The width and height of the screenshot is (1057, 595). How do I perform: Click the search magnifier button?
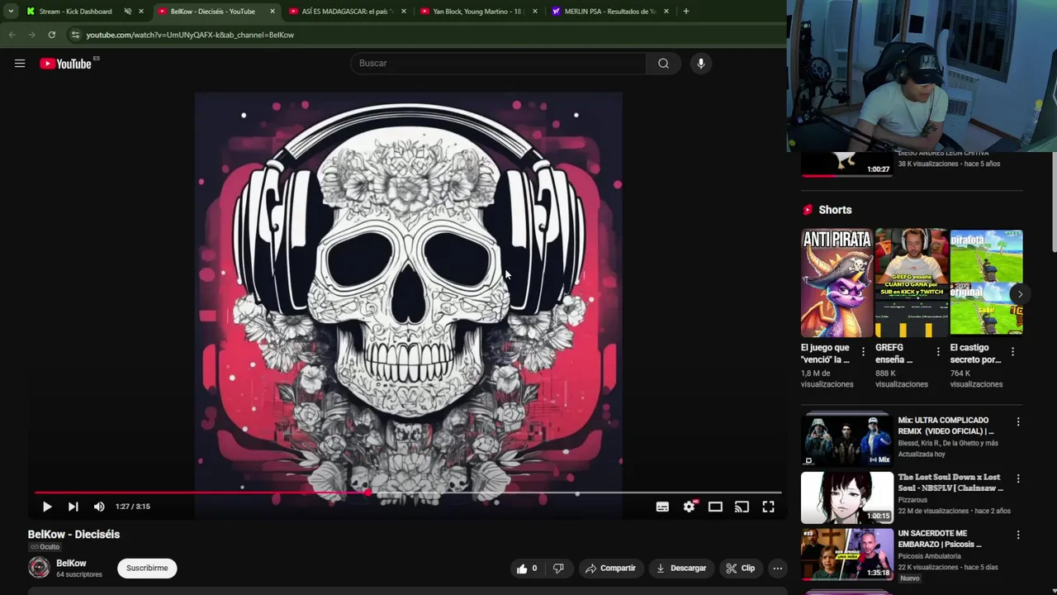663,64
